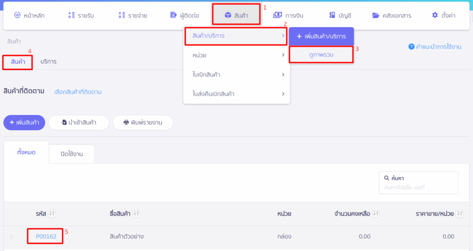
Task: Expand the ใบส่งคืนเบิกสินค้า submenu
Action: click(236, 94)
